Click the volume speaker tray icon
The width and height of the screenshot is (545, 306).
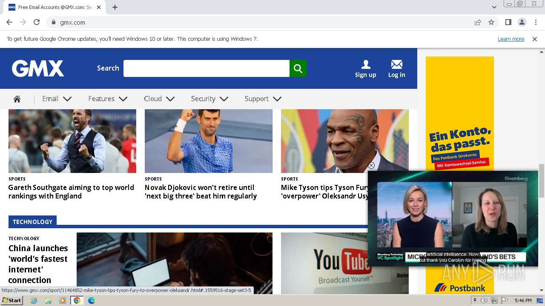484,300
